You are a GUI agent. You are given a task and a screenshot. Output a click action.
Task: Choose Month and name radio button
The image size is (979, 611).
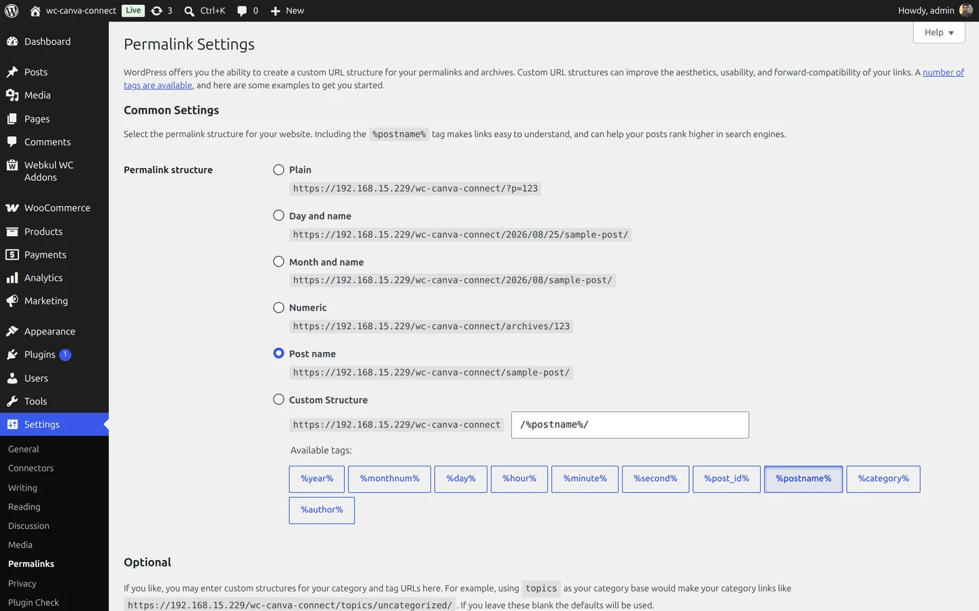(x=278, y=262)
